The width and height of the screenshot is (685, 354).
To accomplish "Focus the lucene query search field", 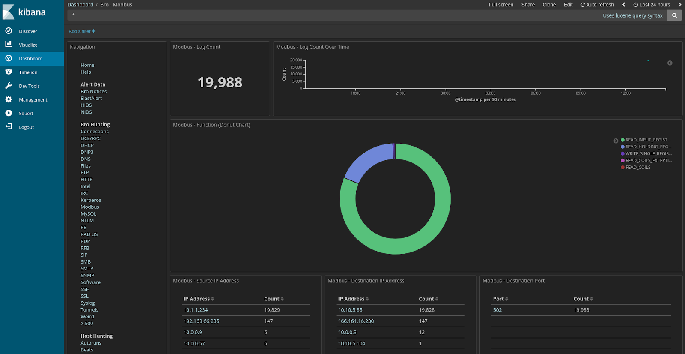I will tap(334, 15).
